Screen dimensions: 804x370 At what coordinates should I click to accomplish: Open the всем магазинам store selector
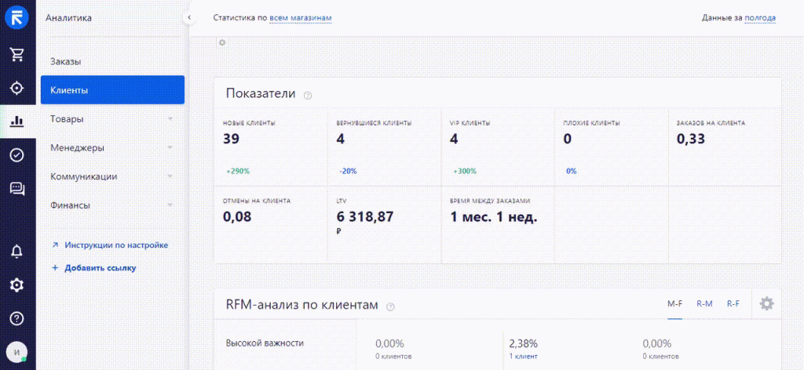coord(300,17)
